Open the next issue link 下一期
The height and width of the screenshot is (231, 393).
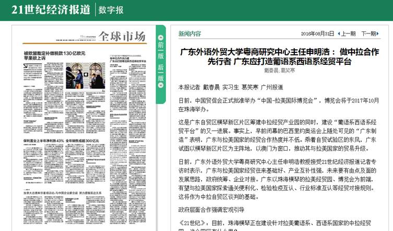(368, 33)
